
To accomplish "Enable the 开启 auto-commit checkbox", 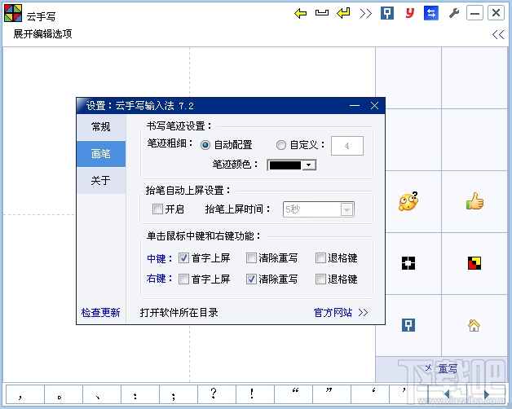I will (x=157, y=209).
